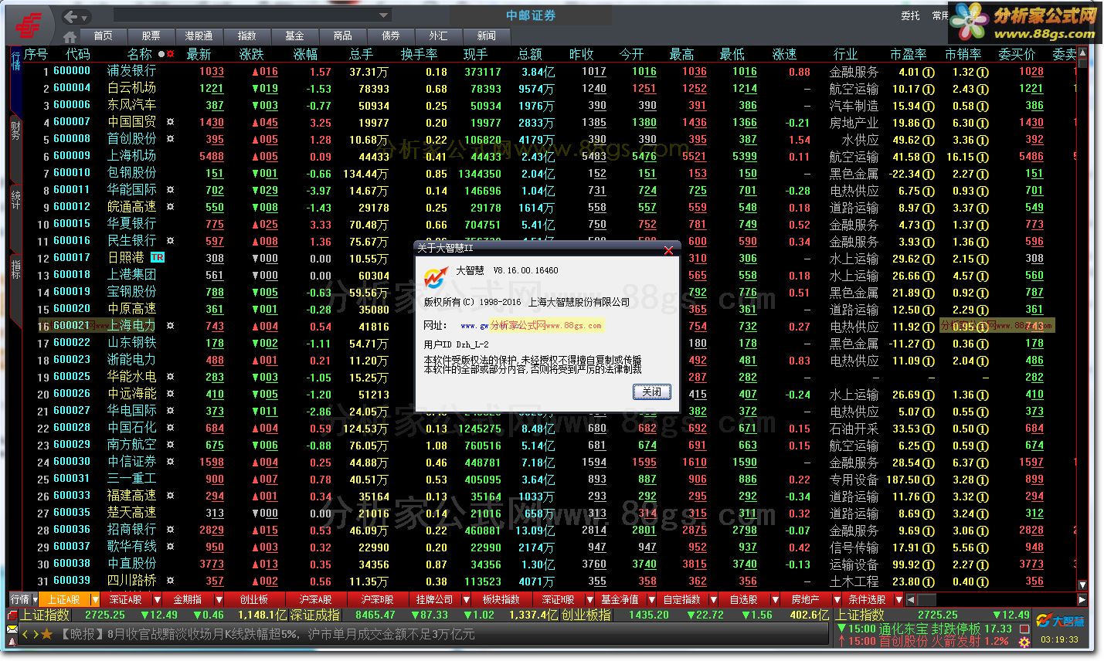Viewport: 1104px width, 661px height.
Task: Click the mark icon beside 民生银行
Action: click(x=171, y=242)
